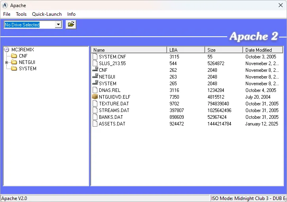
Task: Click size value 5264872
Action: point(216,64)
